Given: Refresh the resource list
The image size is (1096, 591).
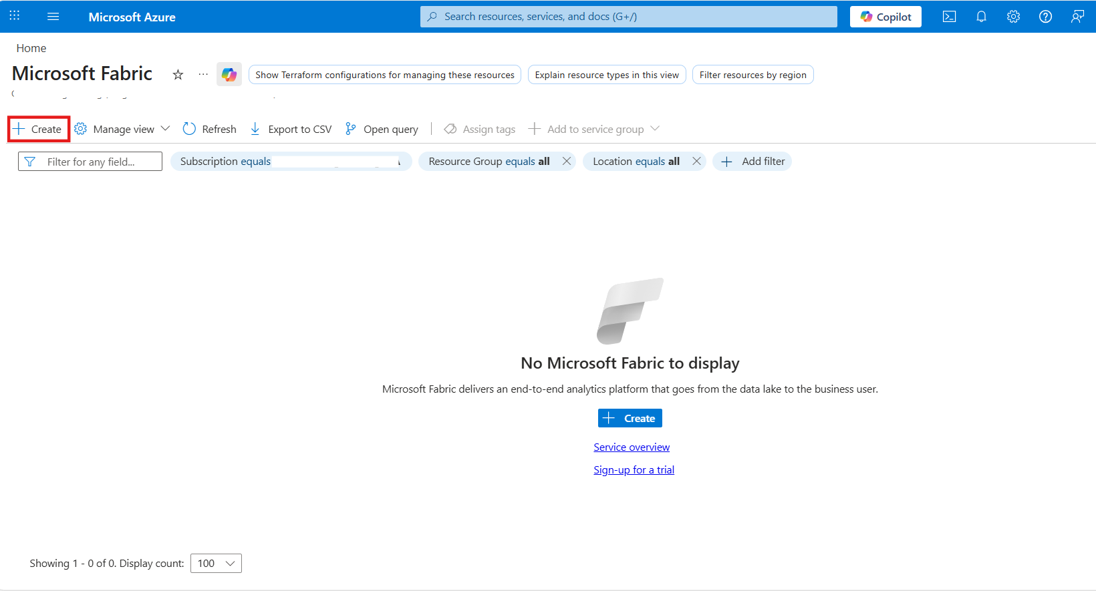Looking at the screenshot, I should (x=210, y=129).
